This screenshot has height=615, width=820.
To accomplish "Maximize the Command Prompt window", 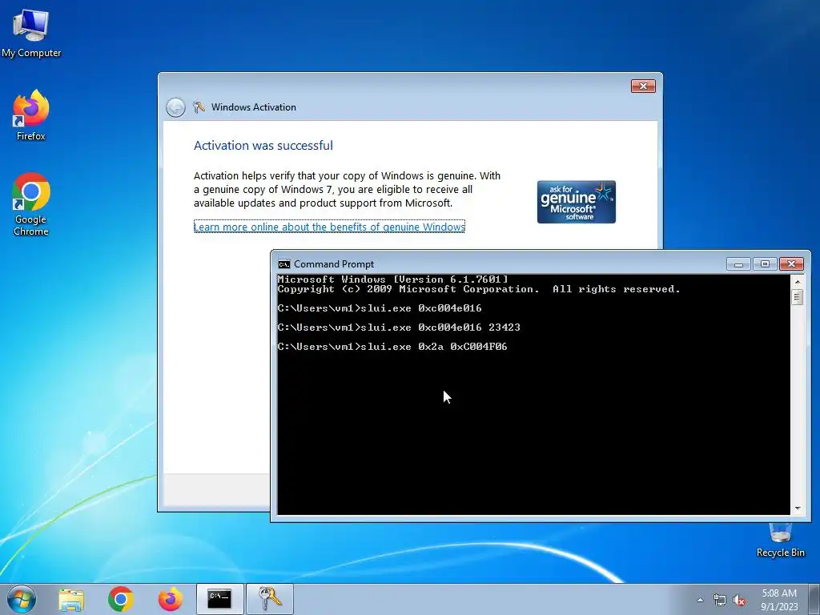I will [765, 264].
